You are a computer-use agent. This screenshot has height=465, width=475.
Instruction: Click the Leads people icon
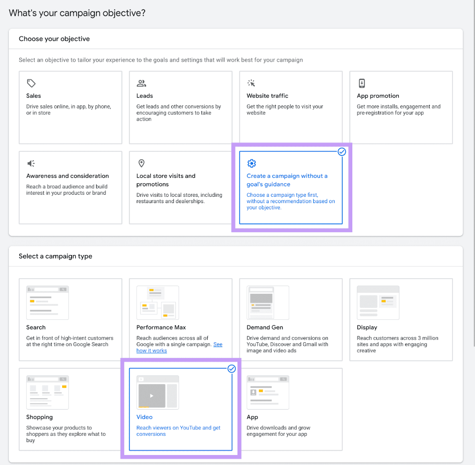pyautogui.click(x=141, y=83)
